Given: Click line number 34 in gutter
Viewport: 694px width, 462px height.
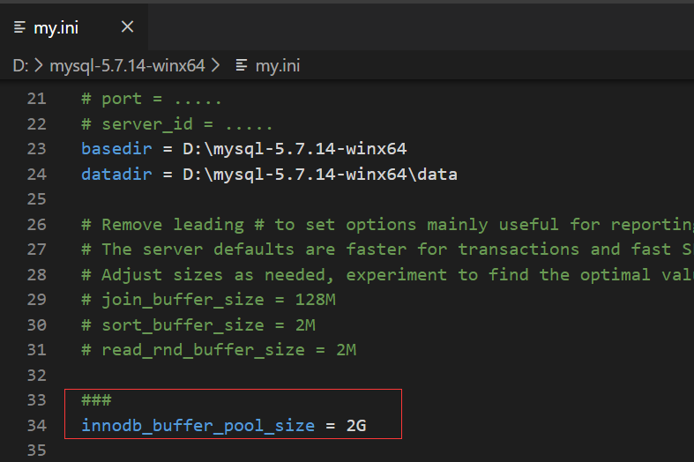Looking at the screenshot, I should (36, 425).
